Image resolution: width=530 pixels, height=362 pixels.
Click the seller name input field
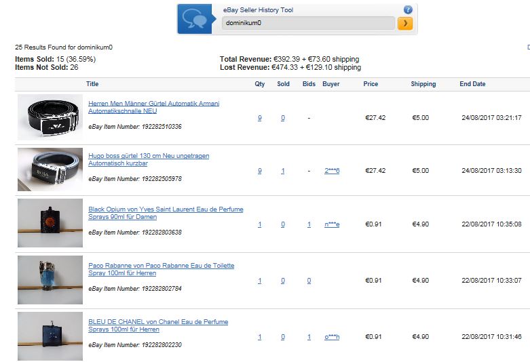point(308,23)
